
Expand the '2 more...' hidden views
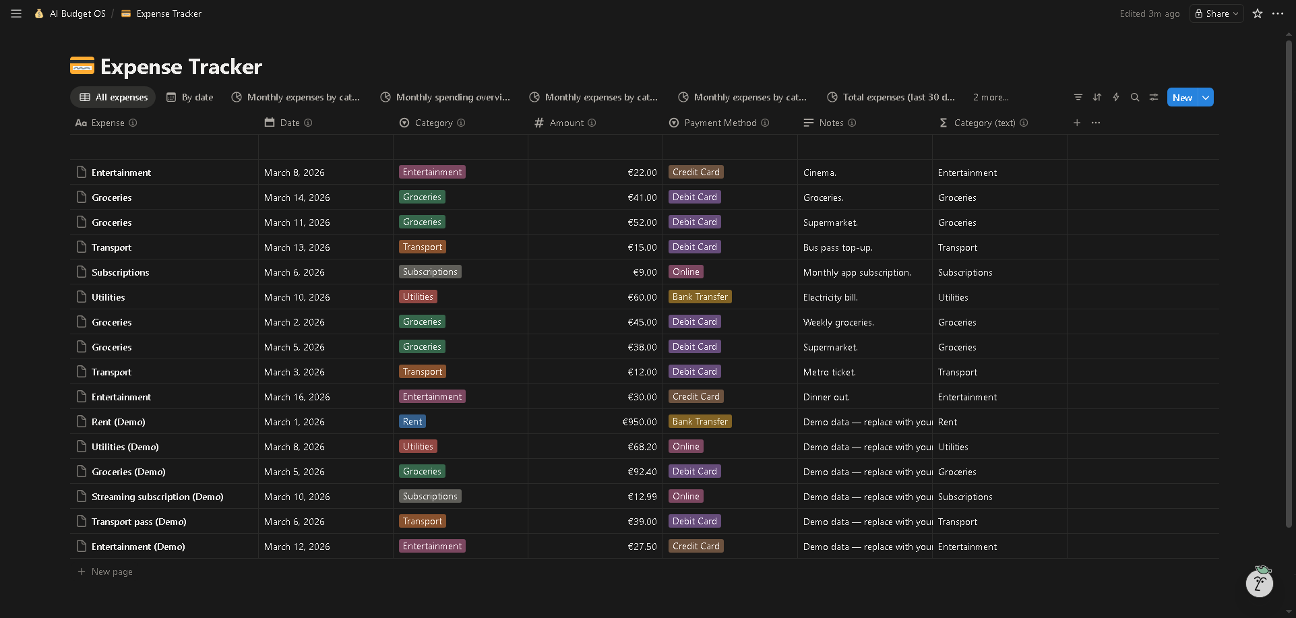991,97
